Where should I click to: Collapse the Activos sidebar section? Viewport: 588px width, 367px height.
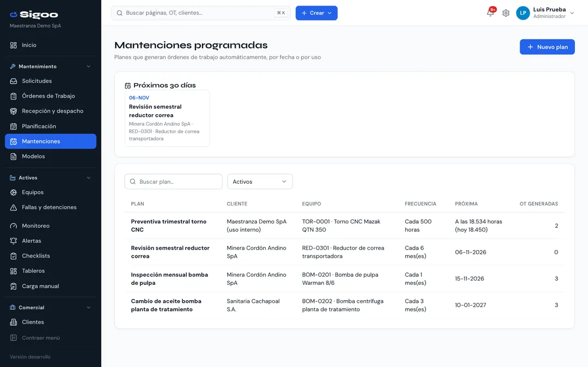click(x=89, y=178)
